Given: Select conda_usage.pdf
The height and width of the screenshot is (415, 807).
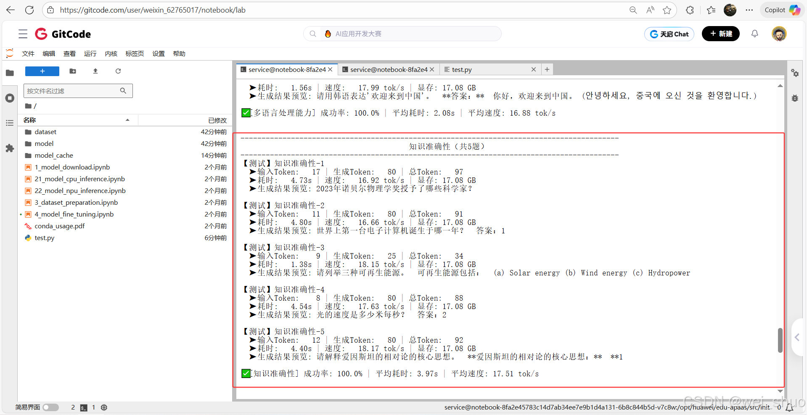Looking at the screenshot, I should click(x=125, y=226).
